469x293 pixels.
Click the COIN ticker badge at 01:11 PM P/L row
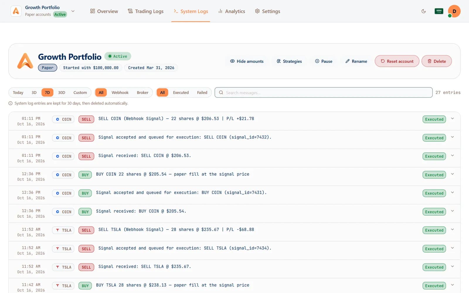(63, 119)
